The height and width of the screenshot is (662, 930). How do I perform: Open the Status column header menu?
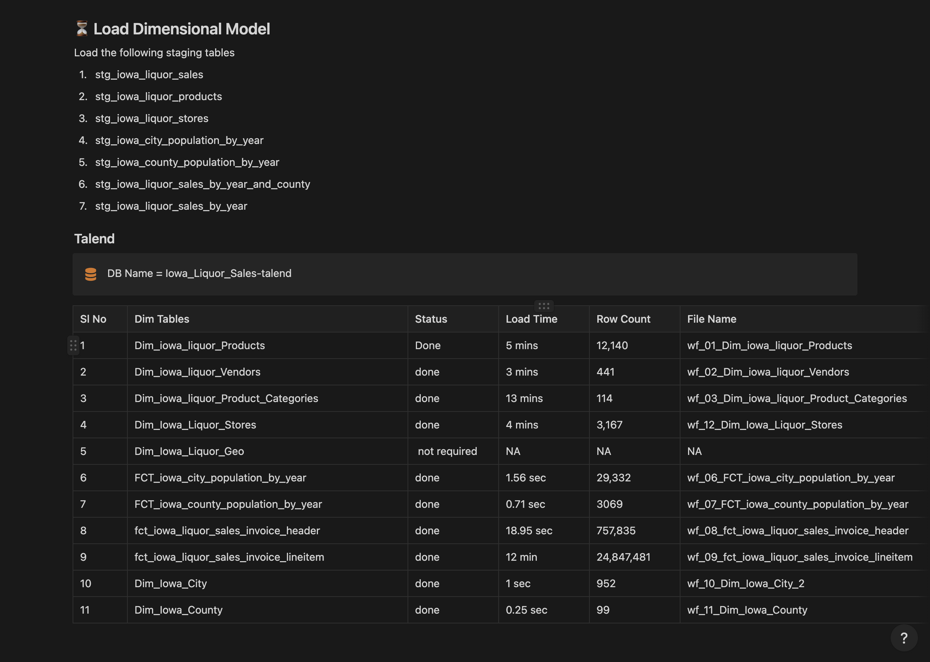[x=431, y=319]
